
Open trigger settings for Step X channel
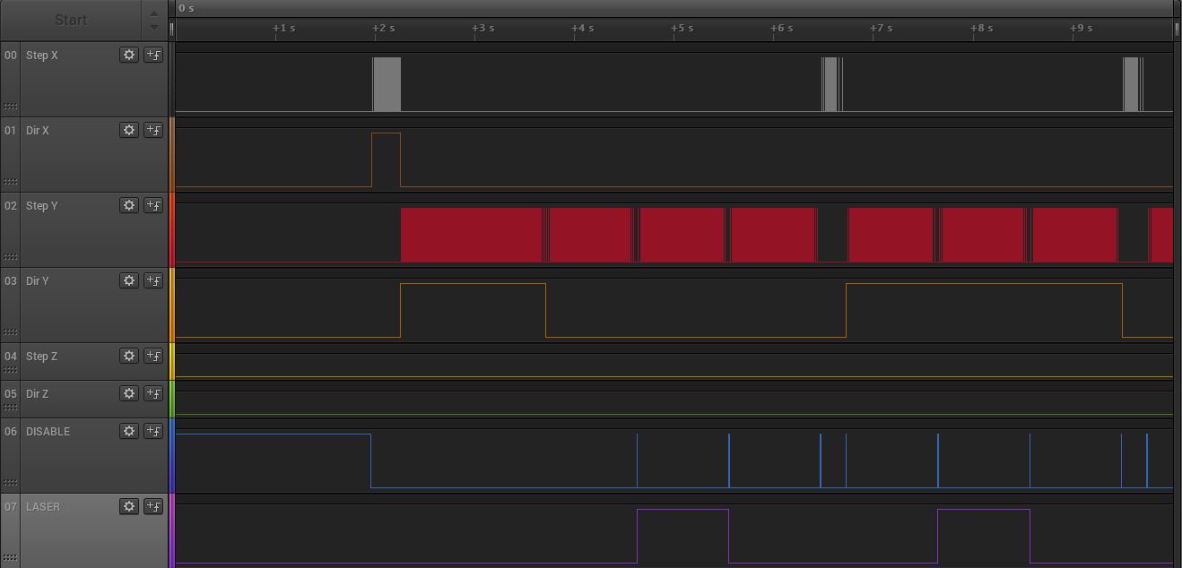[x=153, y=55]
